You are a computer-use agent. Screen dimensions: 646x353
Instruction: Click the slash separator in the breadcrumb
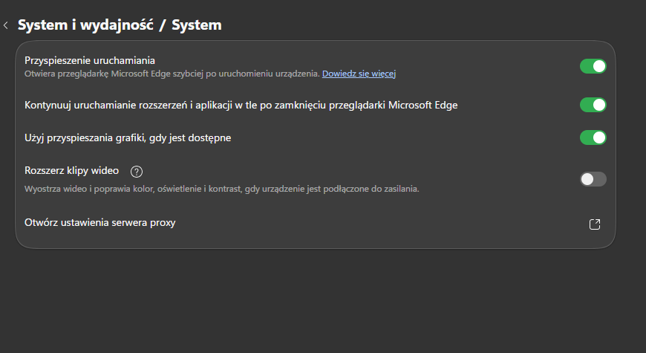pos(163,25)
